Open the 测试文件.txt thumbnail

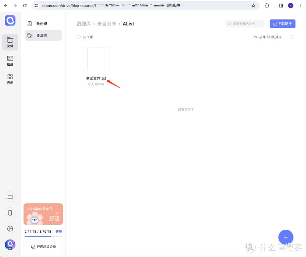(x=96, y=59)
